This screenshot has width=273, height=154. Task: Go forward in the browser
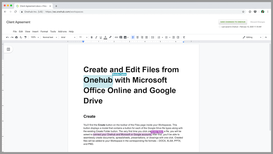tap(10, 12)
